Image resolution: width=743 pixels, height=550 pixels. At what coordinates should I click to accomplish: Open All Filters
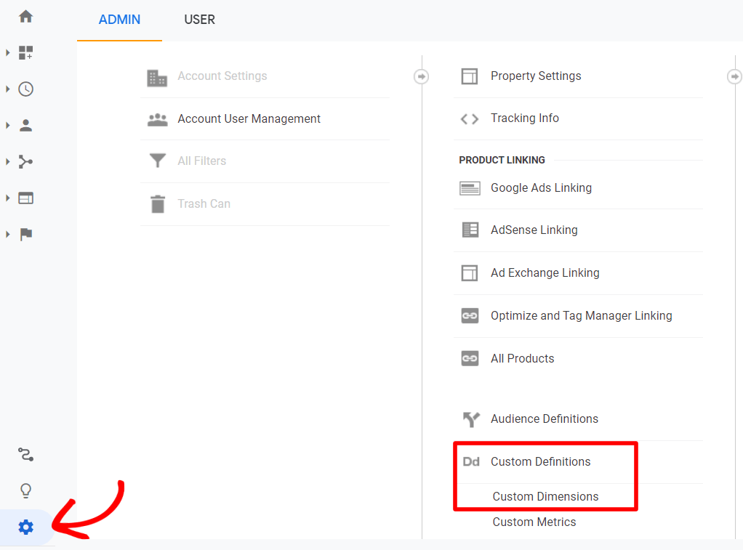[202, 161]
